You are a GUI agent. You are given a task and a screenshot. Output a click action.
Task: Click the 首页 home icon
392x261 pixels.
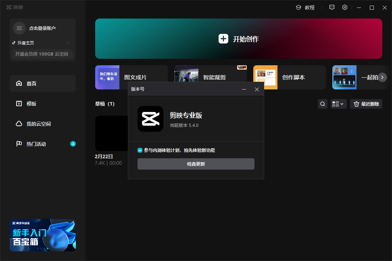coord(19,83)
